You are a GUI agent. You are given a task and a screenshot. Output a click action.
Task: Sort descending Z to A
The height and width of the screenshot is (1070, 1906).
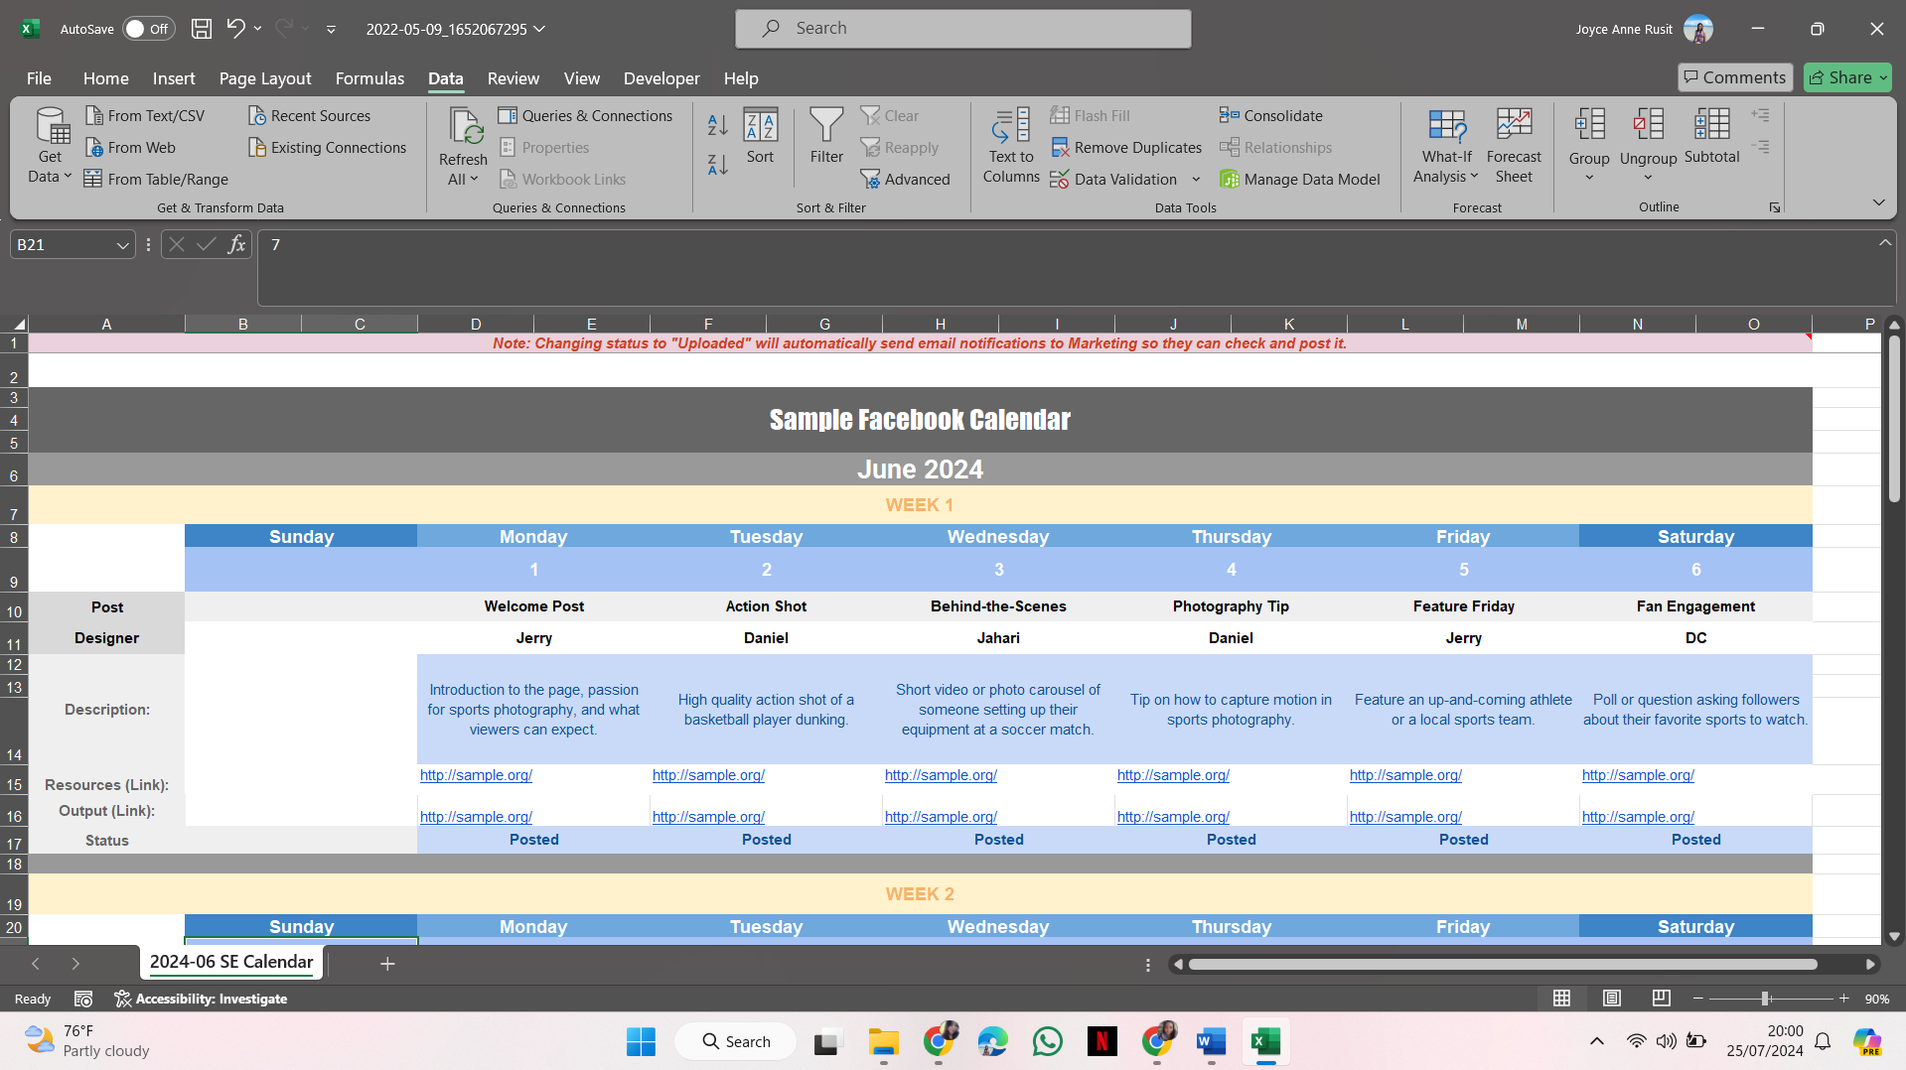(718, 164)
